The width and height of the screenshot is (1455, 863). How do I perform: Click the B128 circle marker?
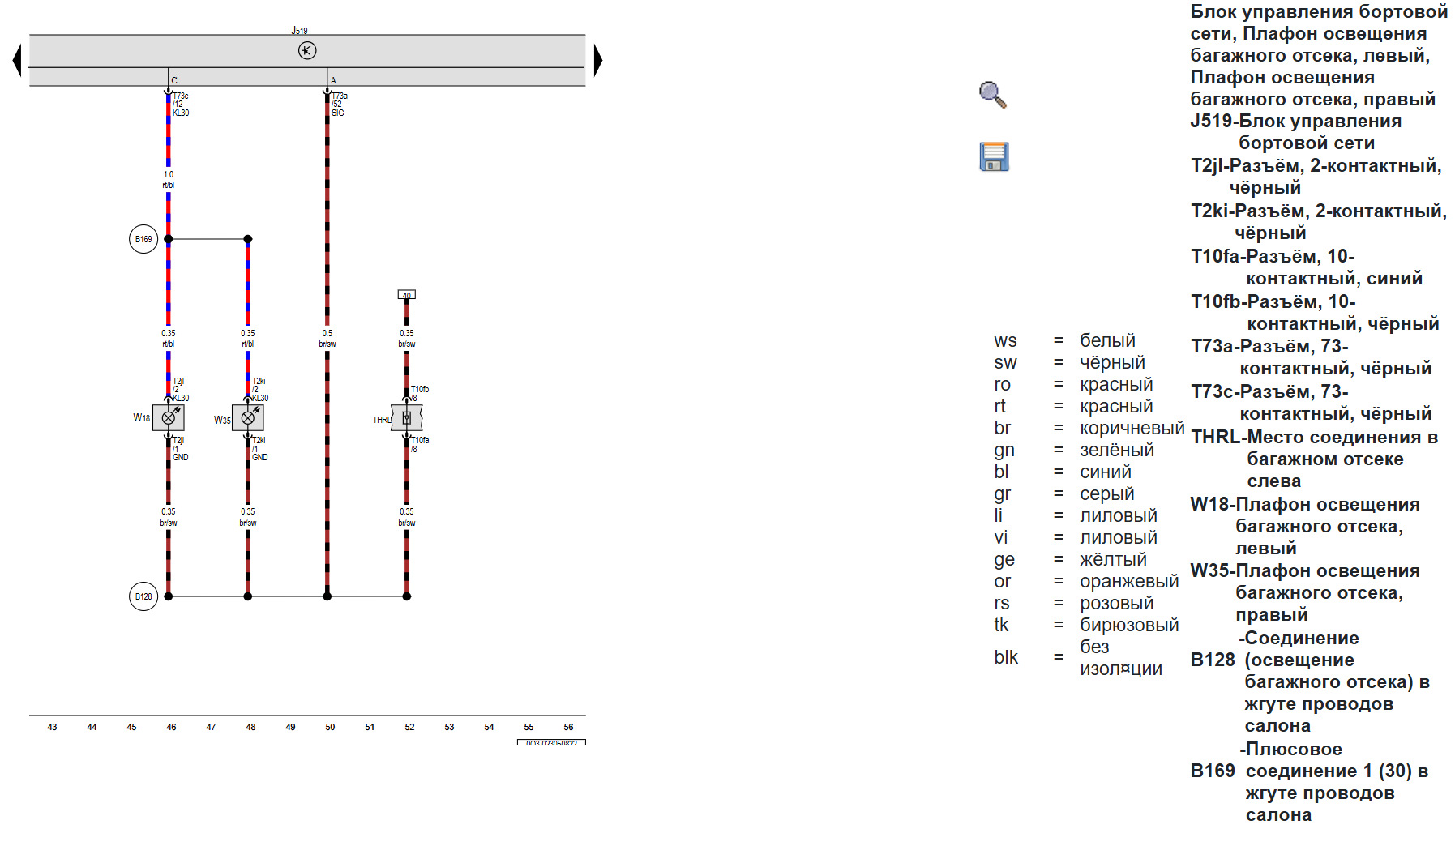(143, 596)
